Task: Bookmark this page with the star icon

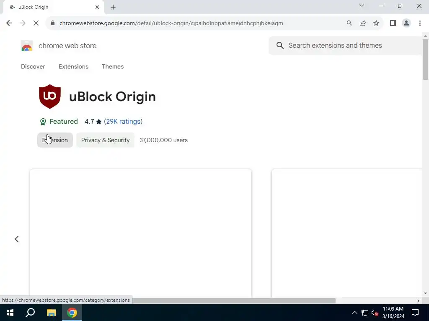Action: coord(376,23)
